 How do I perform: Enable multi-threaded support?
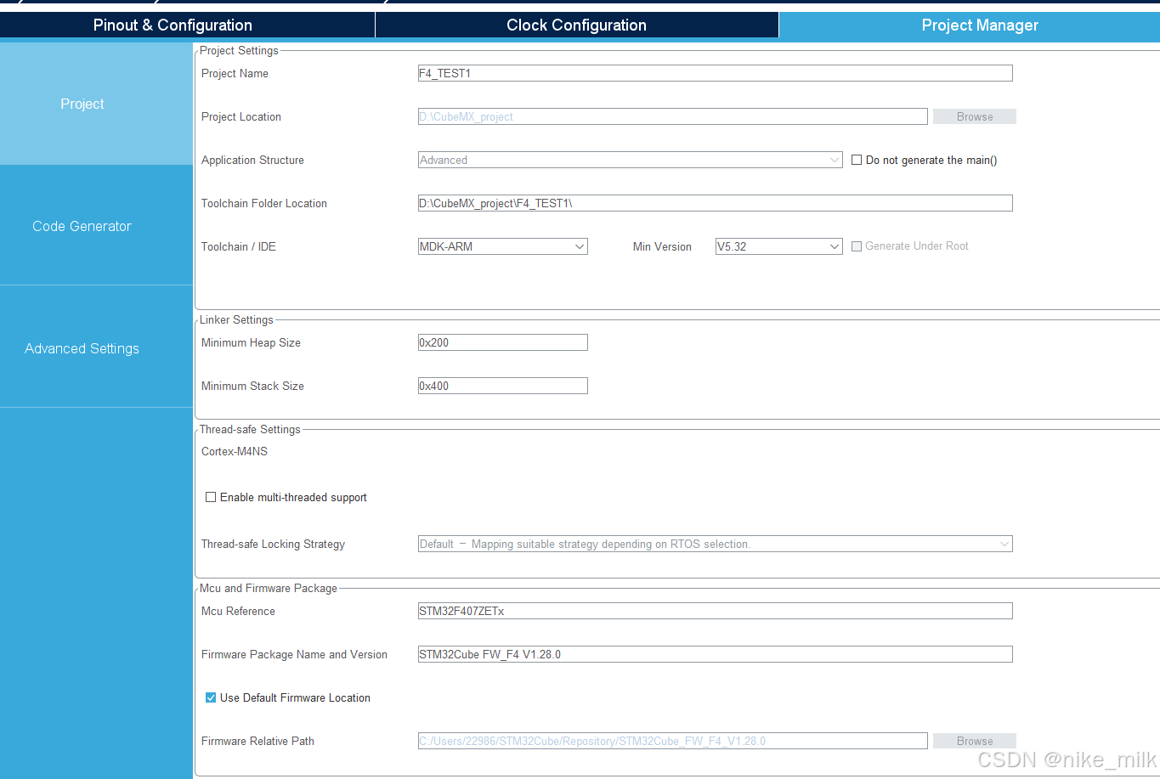pos(210,497)
